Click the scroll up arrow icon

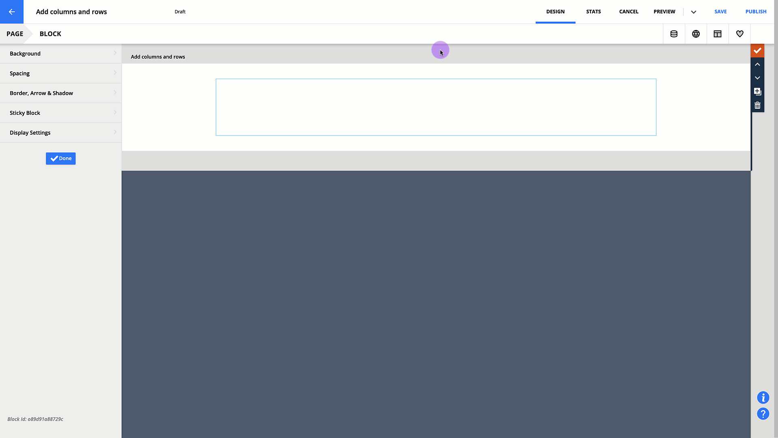pos(758,64)
